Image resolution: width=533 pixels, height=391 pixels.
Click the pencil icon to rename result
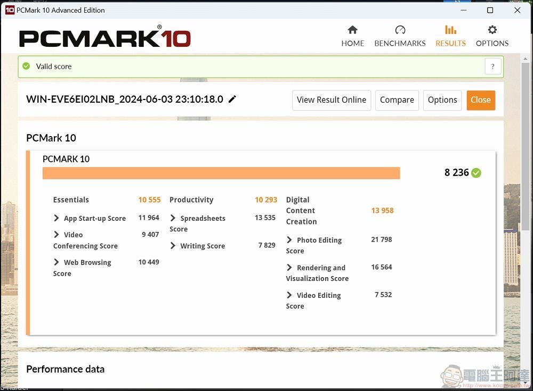point(232,99)
